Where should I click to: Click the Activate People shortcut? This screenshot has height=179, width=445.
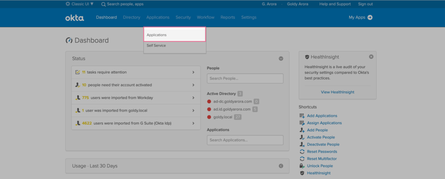click(x=321, y=137)
